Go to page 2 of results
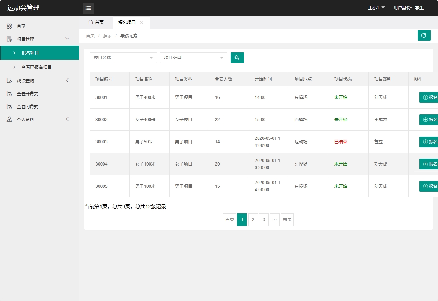Viewport: 438px width, 301px height. [x=253, y=220]
